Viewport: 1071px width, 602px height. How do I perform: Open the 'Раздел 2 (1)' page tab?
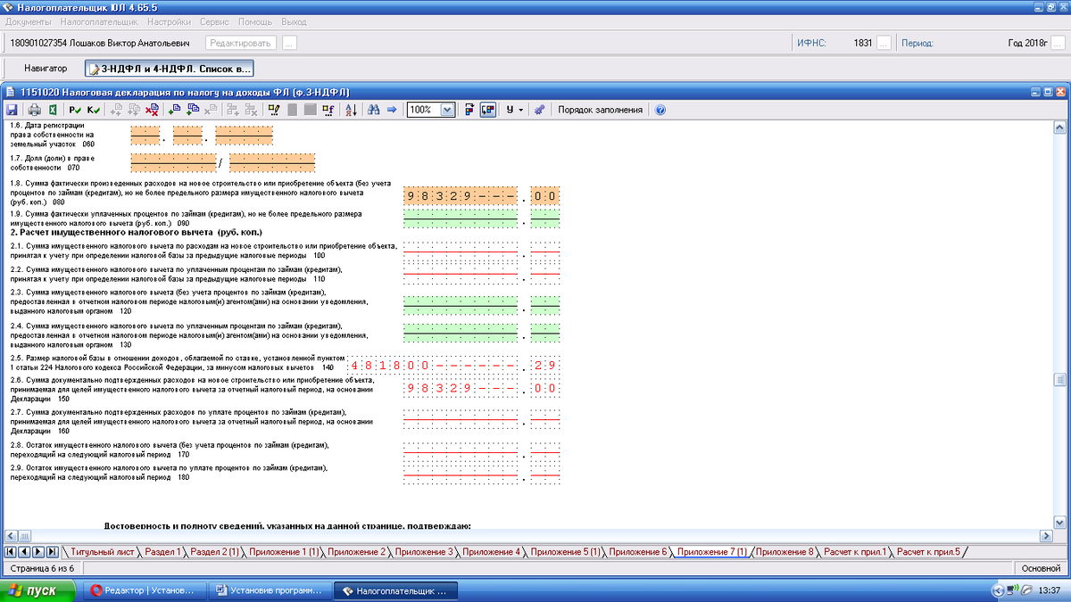tap(215, 552)
